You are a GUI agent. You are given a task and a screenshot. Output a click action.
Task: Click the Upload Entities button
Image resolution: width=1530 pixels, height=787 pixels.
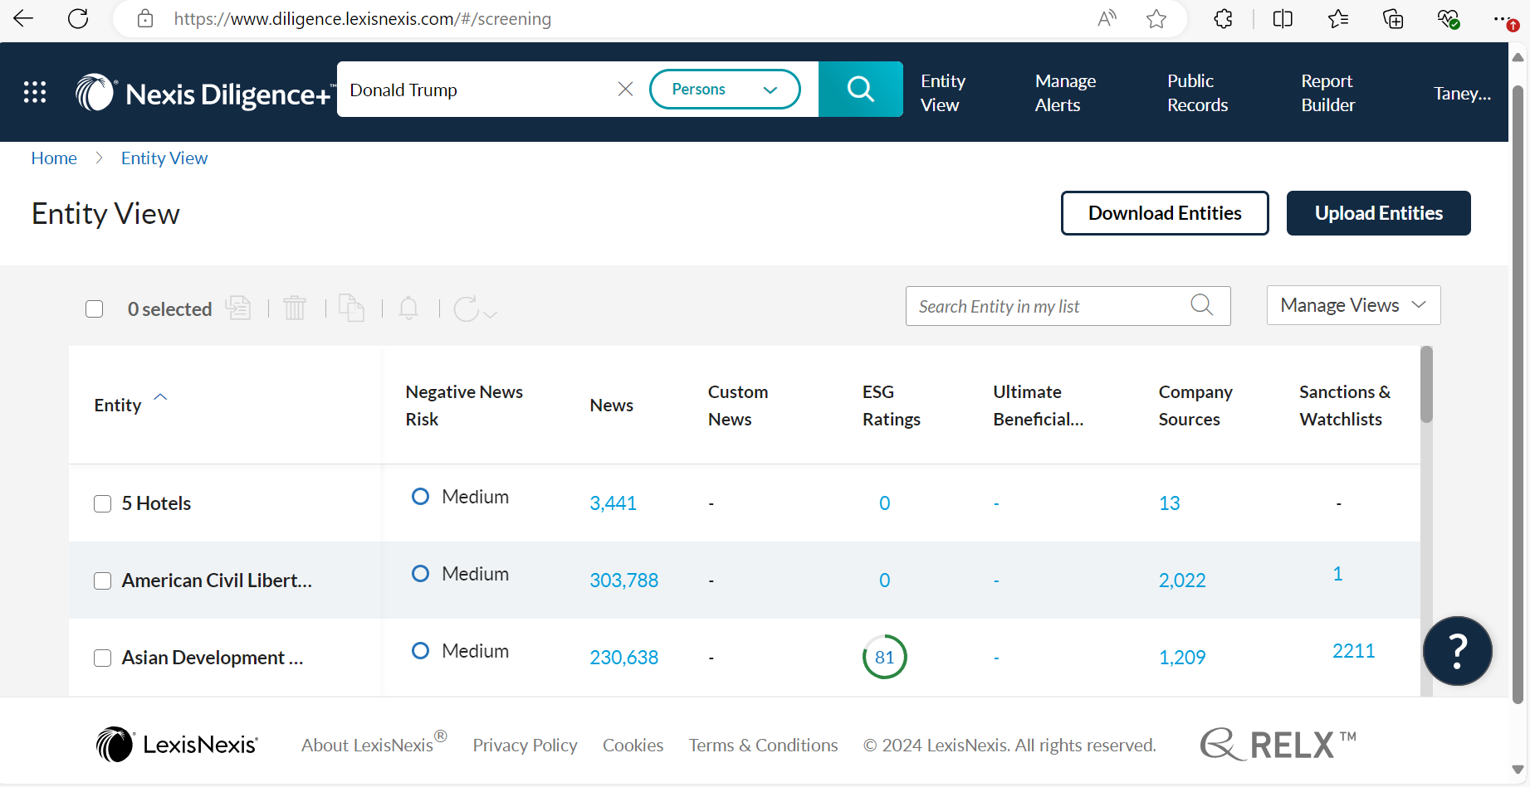click(x=1378, y=213)
